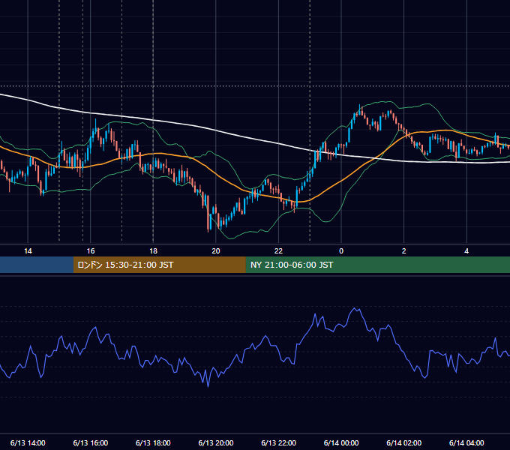
Task: Click the 2 hour axis label
Action: point(404,251)
